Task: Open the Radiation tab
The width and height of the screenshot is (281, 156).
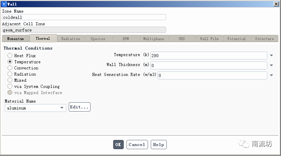Action: click(71, 39)
